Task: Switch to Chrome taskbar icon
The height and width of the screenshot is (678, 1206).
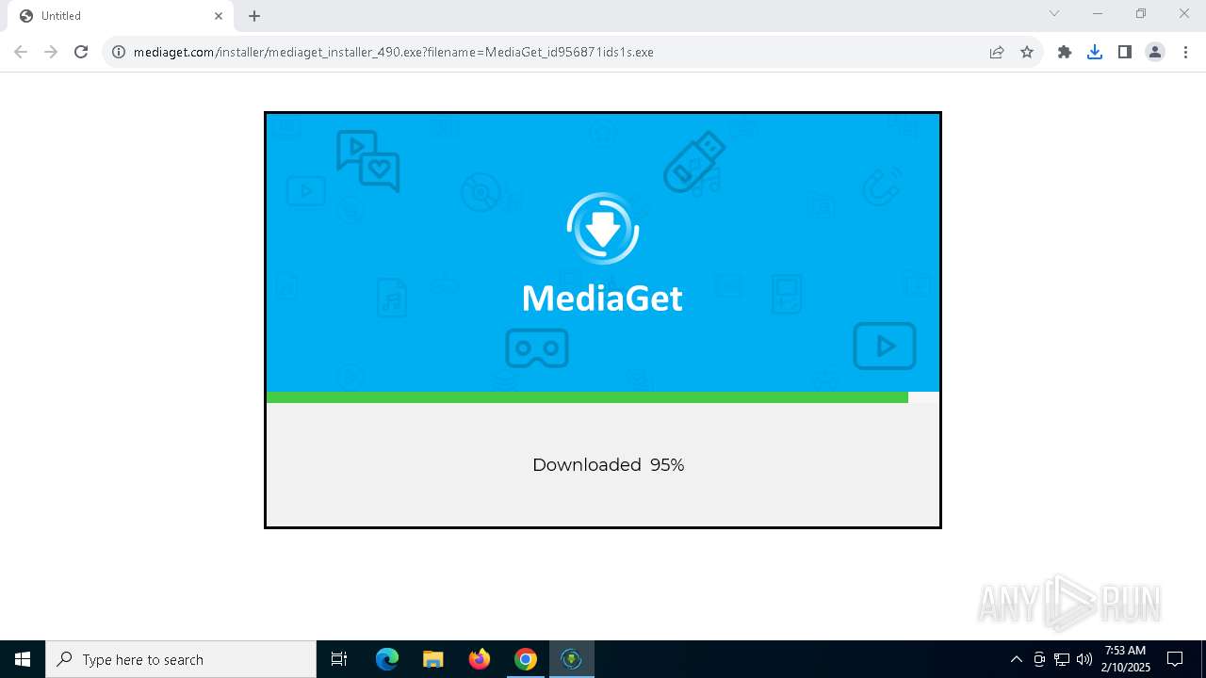Action: 526,659
